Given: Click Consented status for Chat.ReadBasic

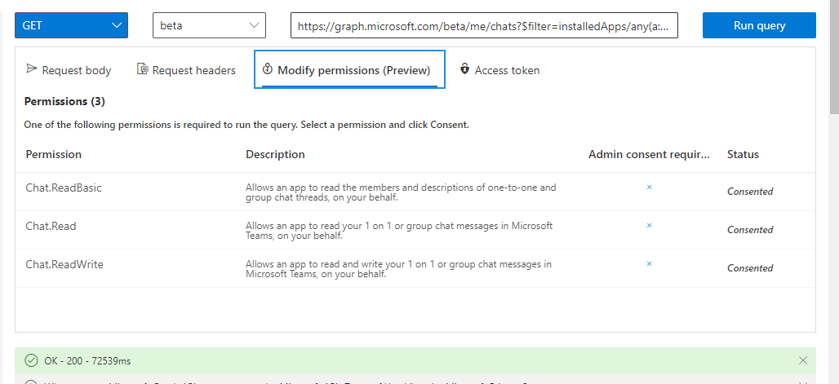Looking at the screenshot, I should (750, 192).
